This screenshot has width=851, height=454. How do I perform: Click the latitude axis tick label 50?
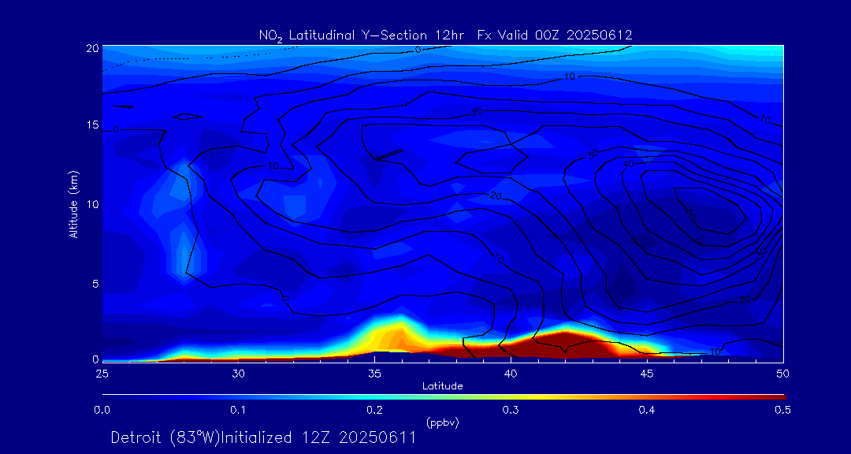[x=783, y=374]
